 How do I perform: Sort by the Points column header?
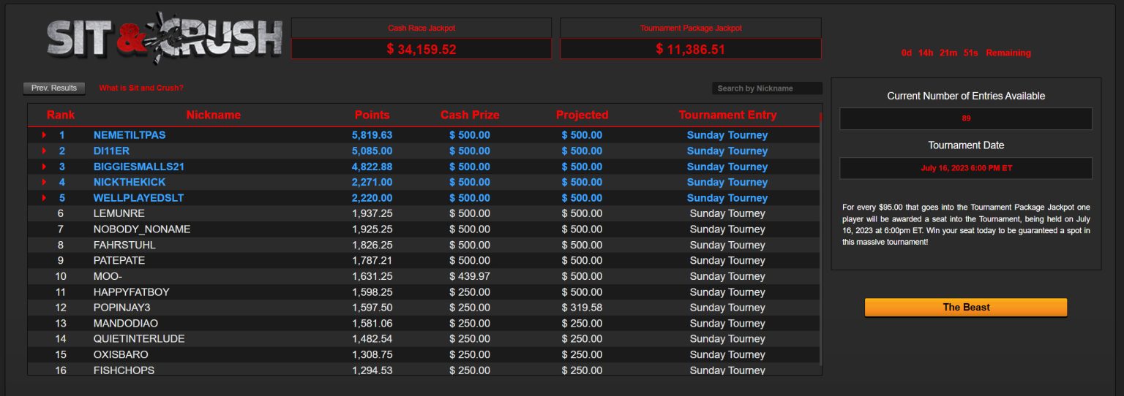pos(372,115)
